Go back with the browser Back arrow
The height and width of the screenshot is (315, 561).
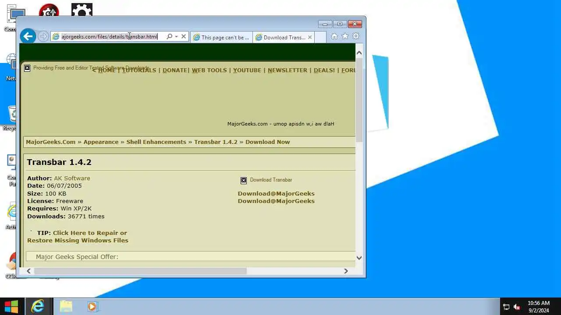pos(28,36)
